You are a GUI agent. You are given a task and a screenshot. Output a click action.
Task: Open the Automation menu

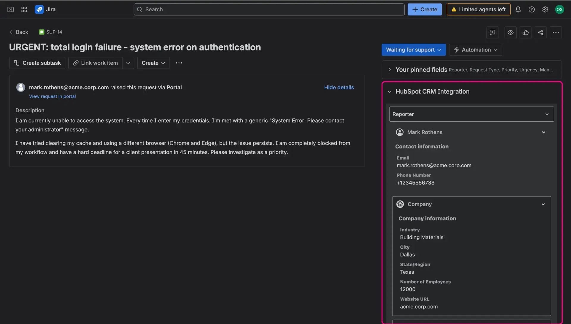[475, 50]
